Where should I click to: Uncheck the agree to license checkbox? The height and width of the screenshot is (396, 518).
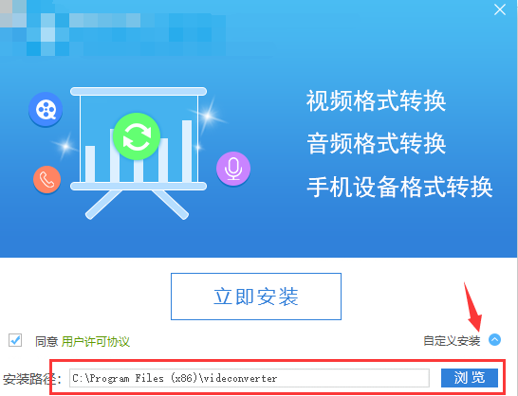tap(15, 340)
